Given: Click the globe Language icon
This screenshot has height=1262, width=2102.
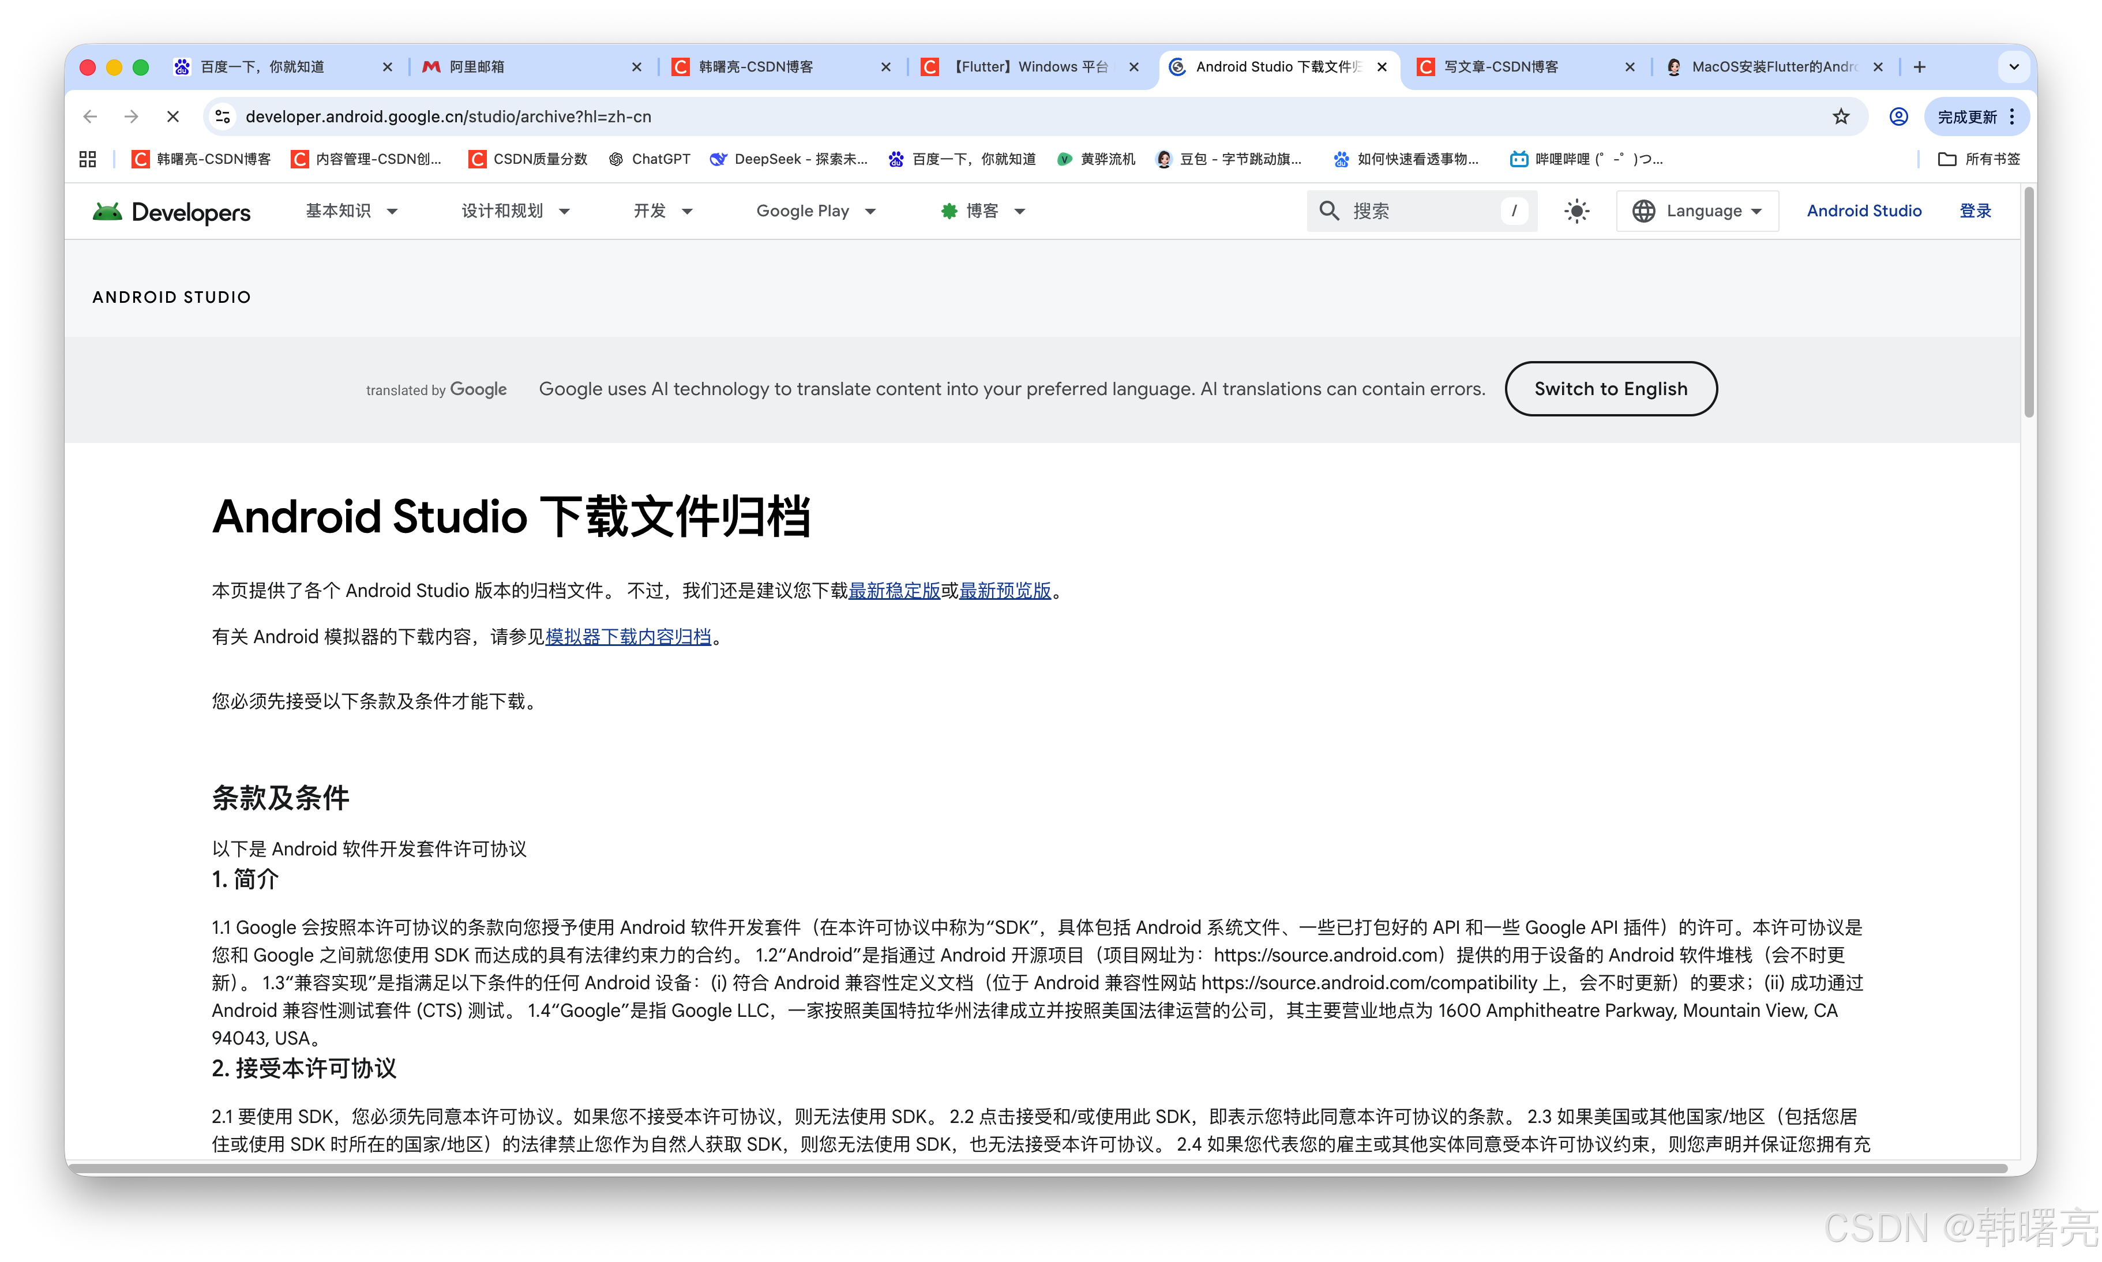Looking at the screenshot, I should pos(1643,211).
